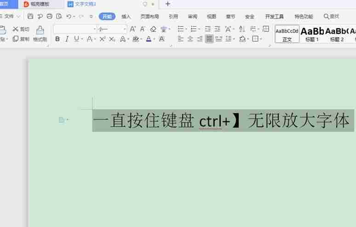The height and width of the screenshot is (227, 356).
Task: Click the Character Shading A icon
Action: coord(161,39)
